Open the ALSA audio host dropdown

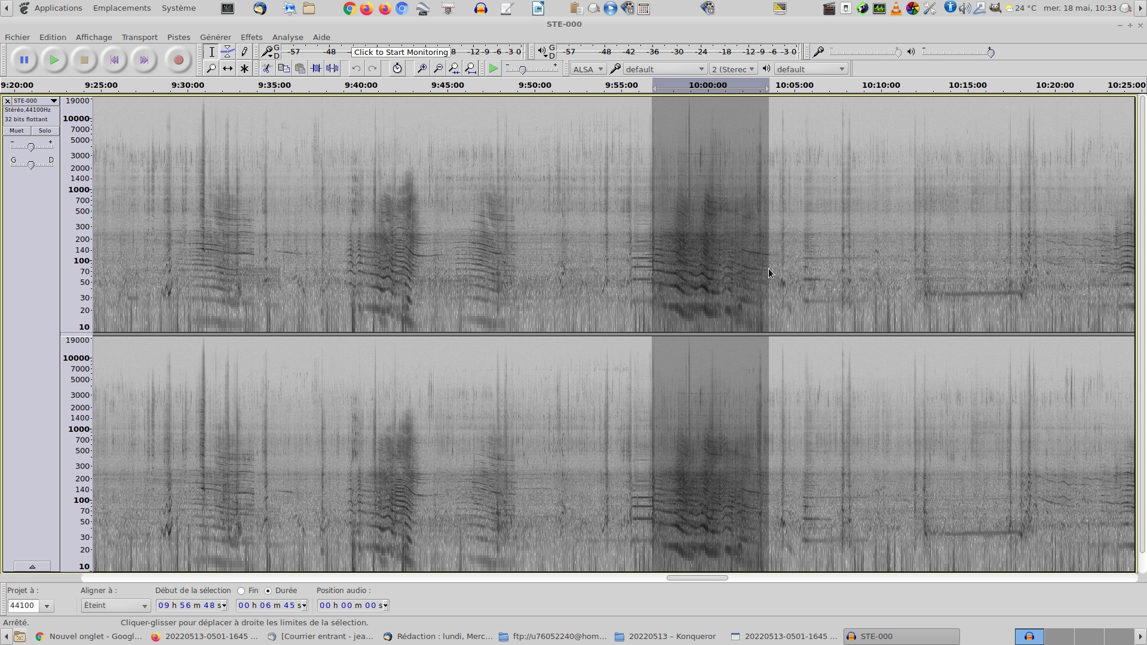click(x=588, y=69)
